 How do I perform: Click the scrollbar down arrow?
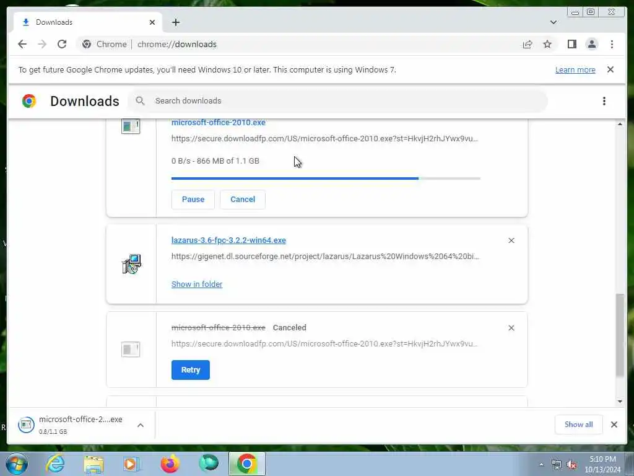point(620,402)
